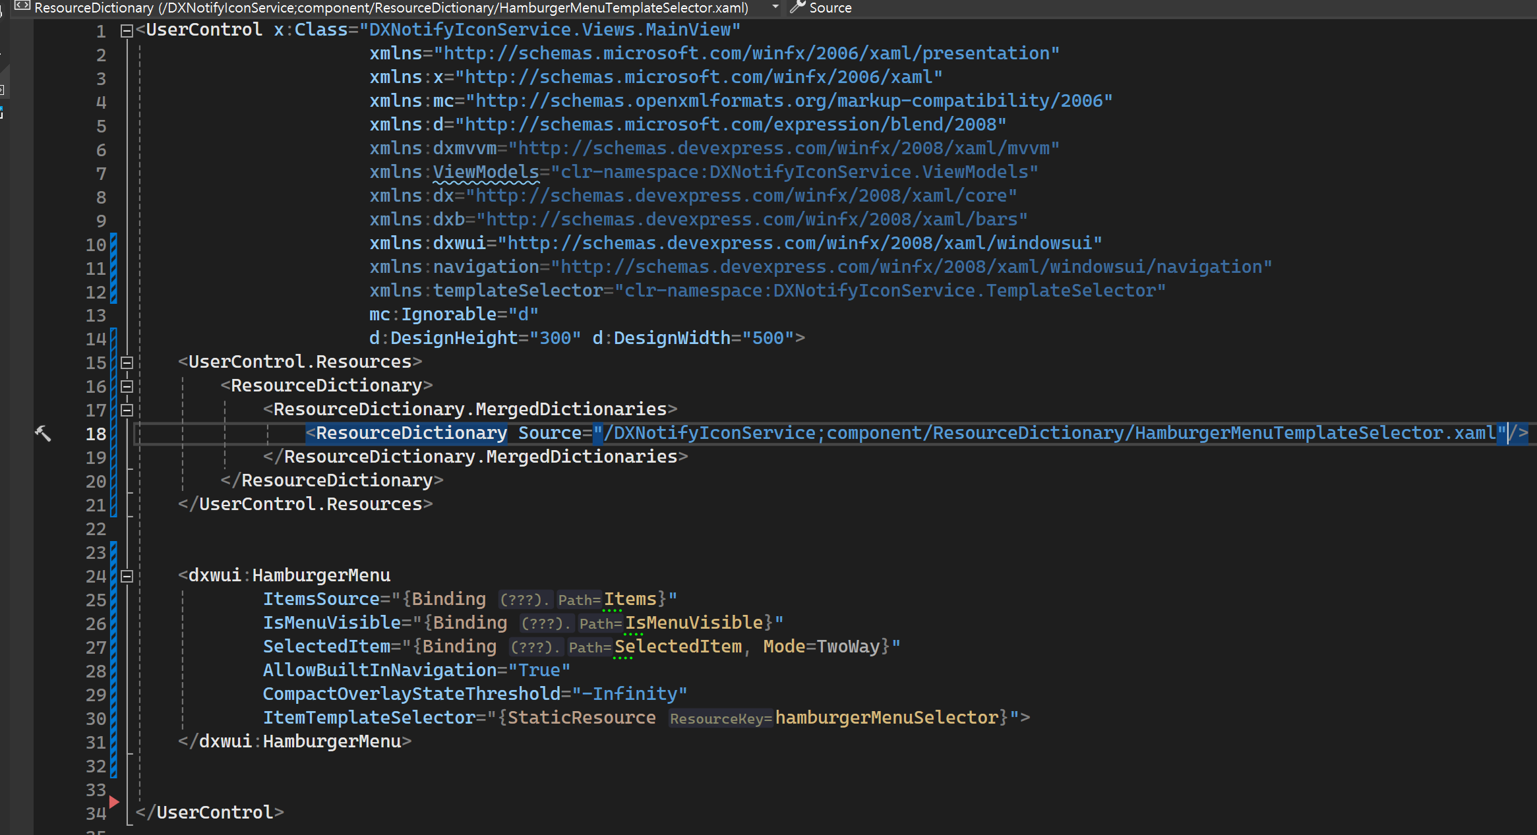Collapse the UserControl.Resources block on line 15
1537x835 pixels.
[x=127, y=362]
